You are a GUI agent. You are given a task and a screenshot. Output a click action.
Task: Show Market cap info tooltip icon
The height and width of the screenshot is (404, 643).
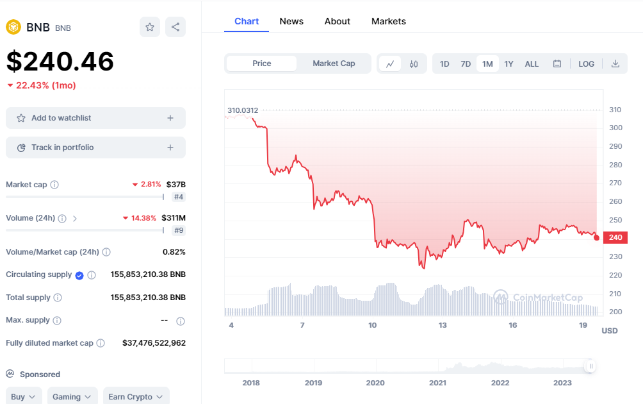(54, 185)
